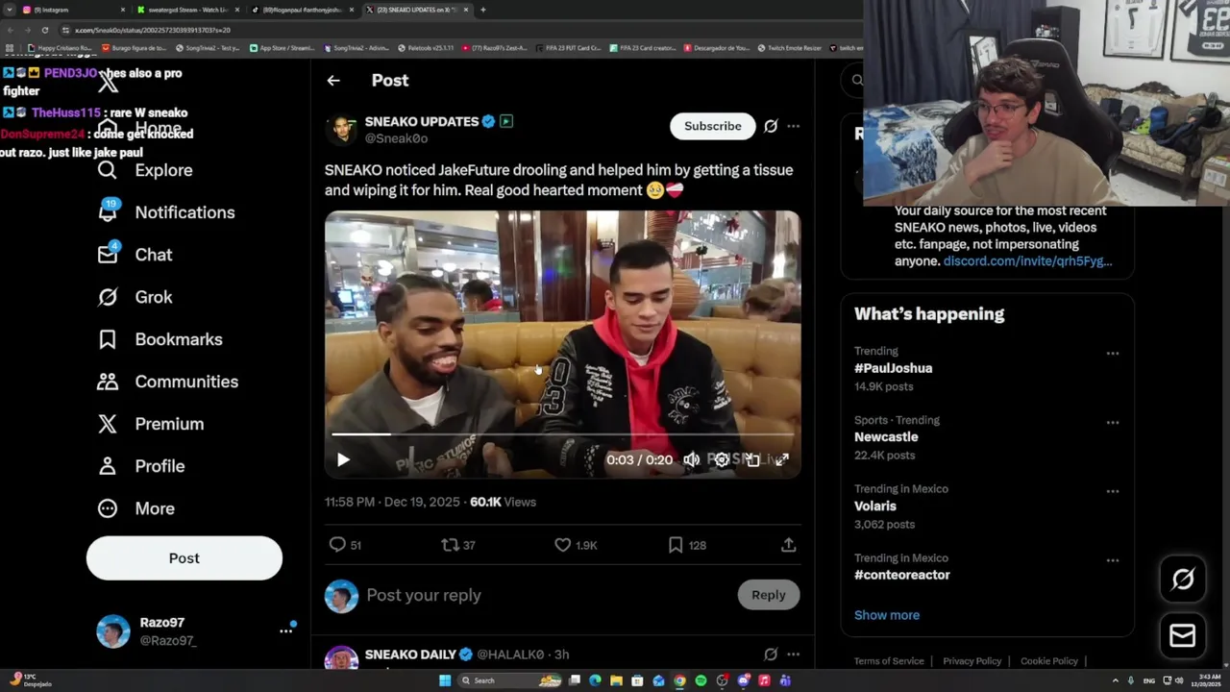
Task: Click Grok explain icon beside Subscribe
Action: 771,126
